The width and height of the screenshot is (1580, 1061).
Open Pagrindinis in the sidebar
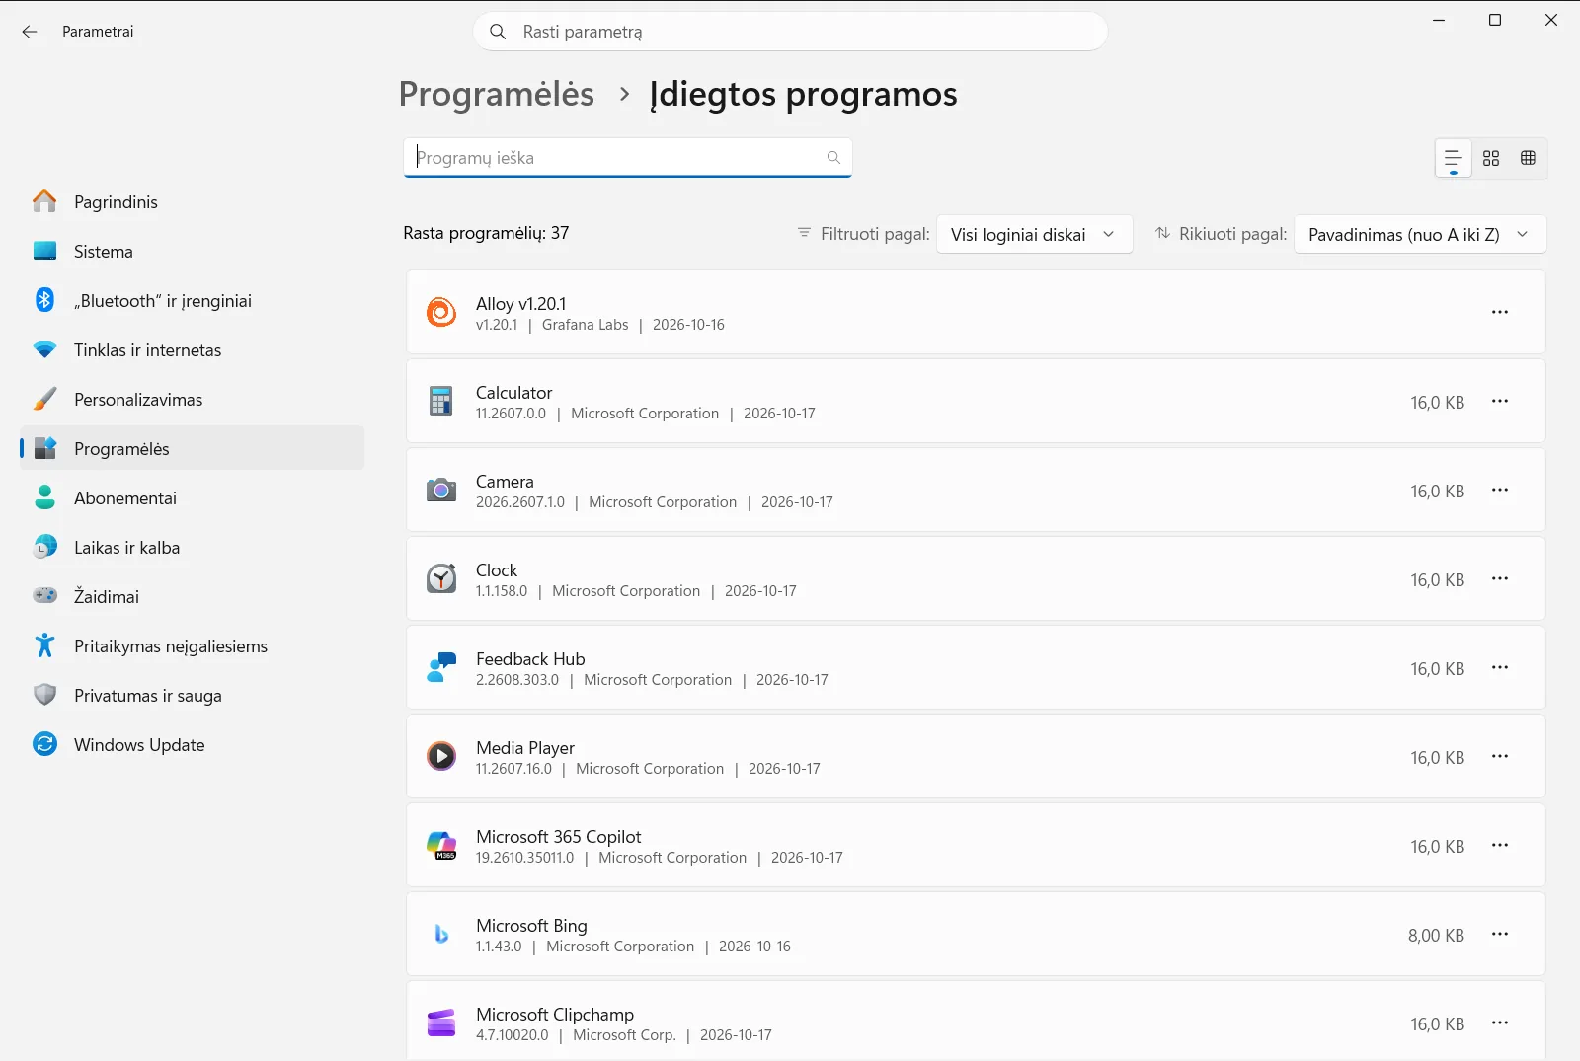[193, 201]
